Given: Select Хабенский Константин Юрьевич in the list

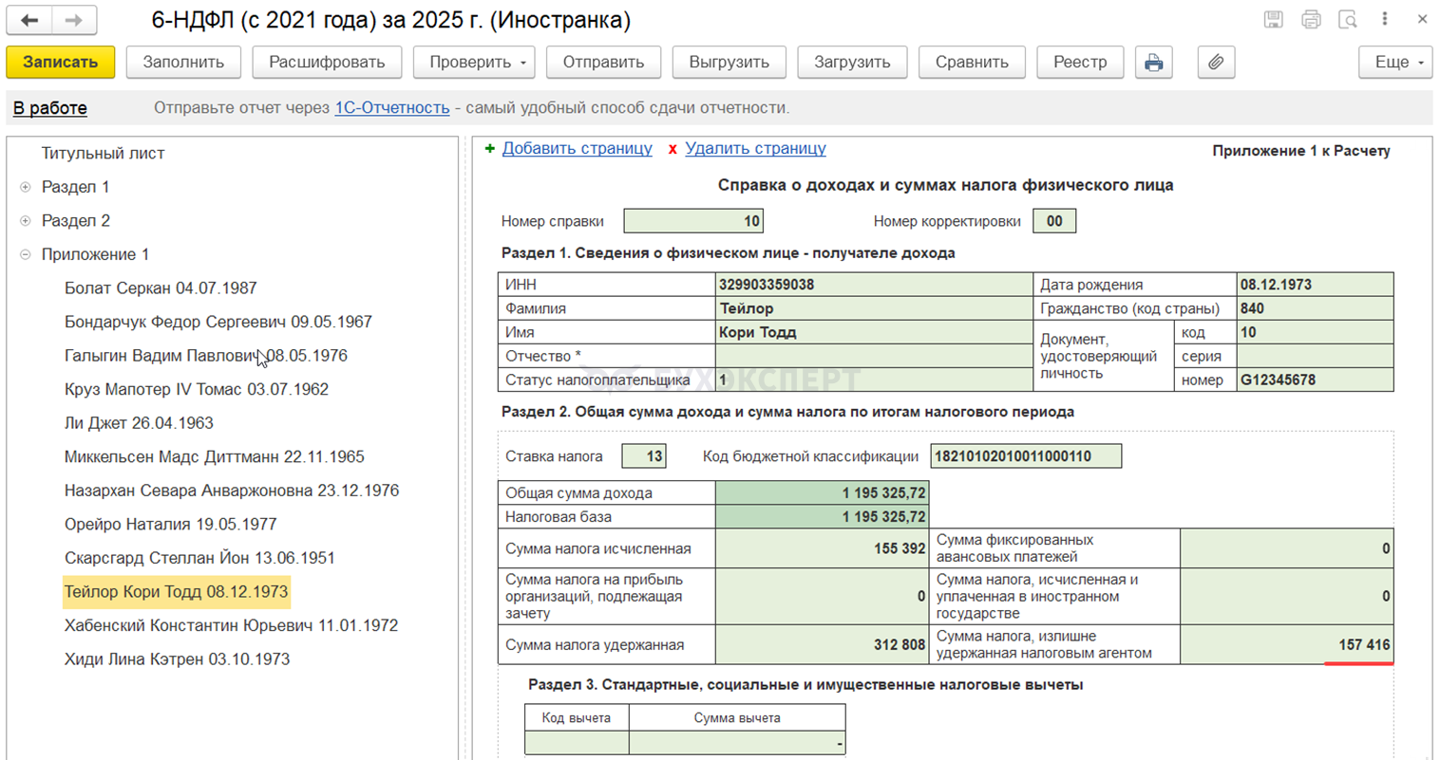Looking at the screenshot, I should [231, 625].
